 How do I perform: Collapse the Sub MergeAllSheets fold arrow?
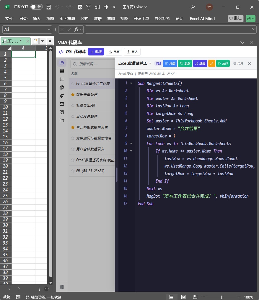point(131,83)
